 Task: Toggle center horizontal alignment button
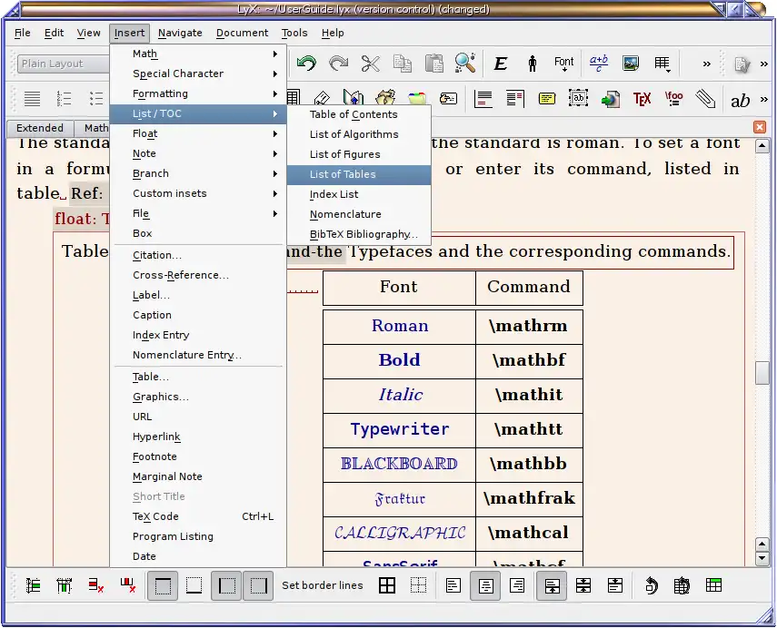point(484,585)
